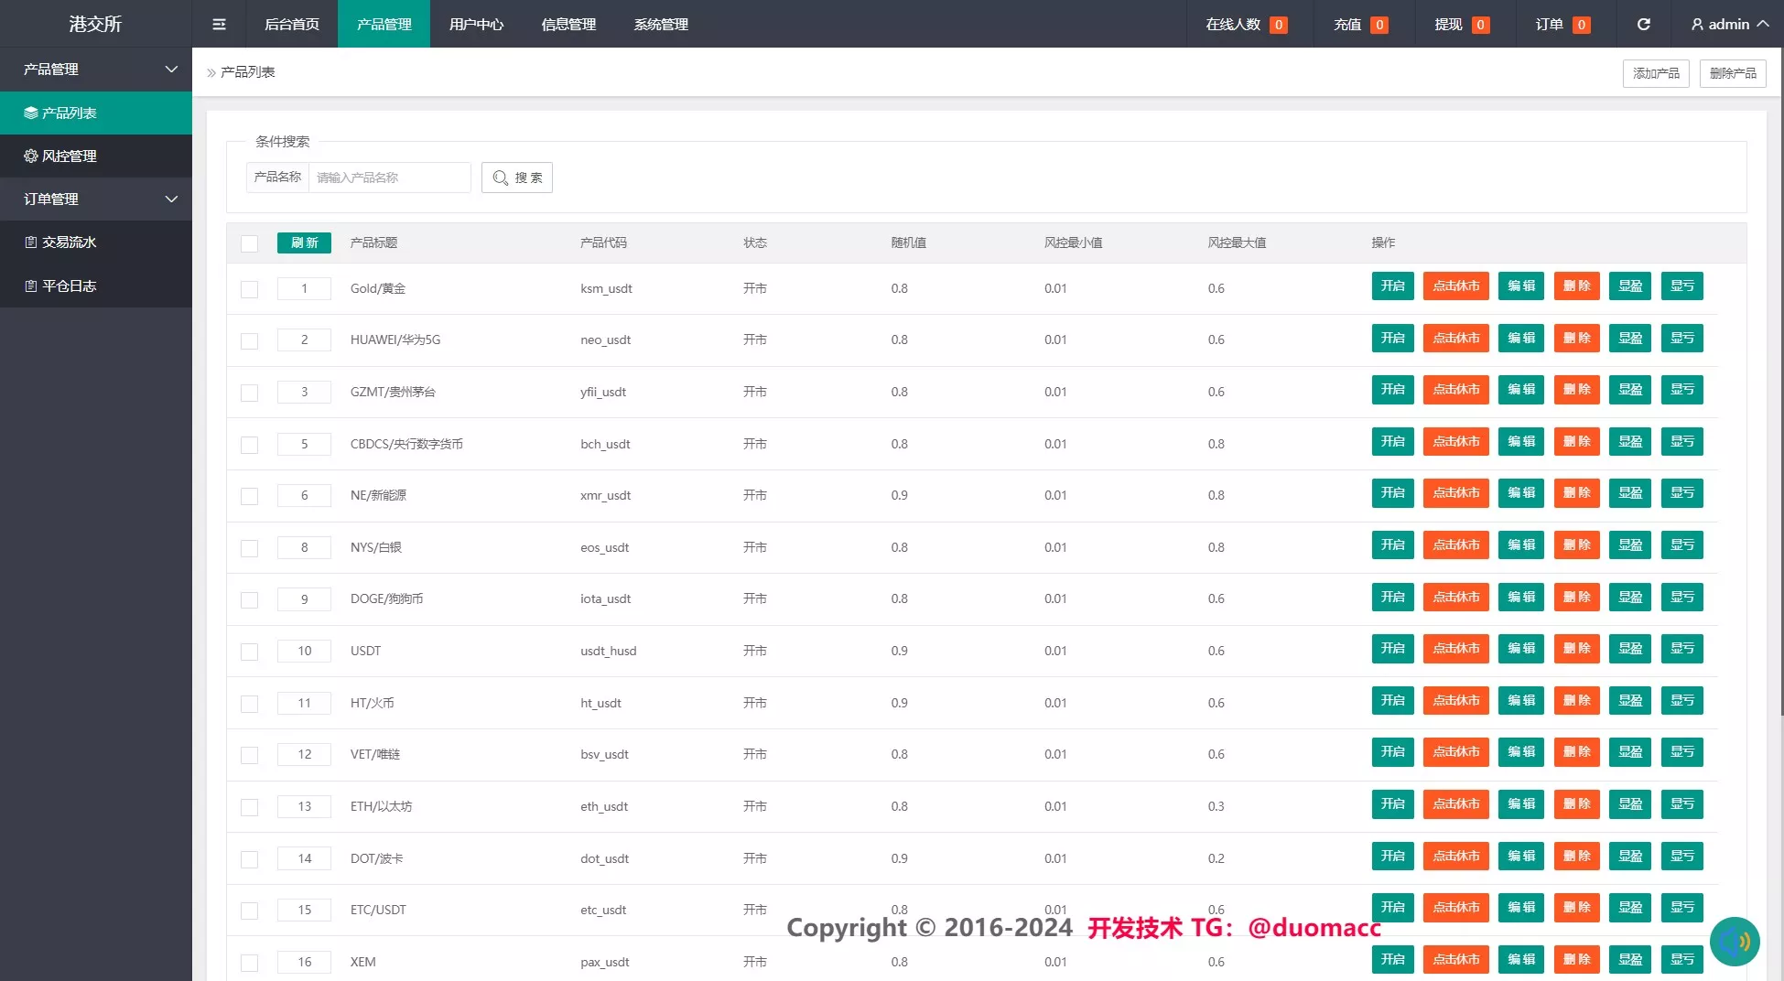
Task: Select the checkbox for ETH/以太坊 row
Action: point(249,807)
